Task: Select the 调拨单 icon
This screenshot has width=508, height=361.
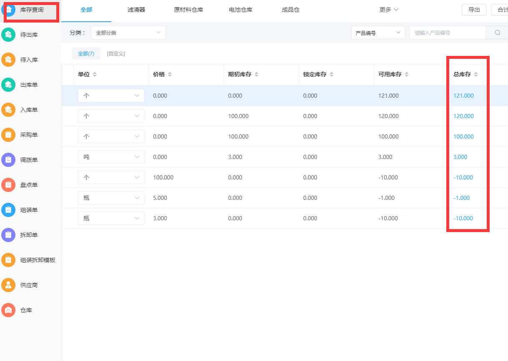Action: 8,160
